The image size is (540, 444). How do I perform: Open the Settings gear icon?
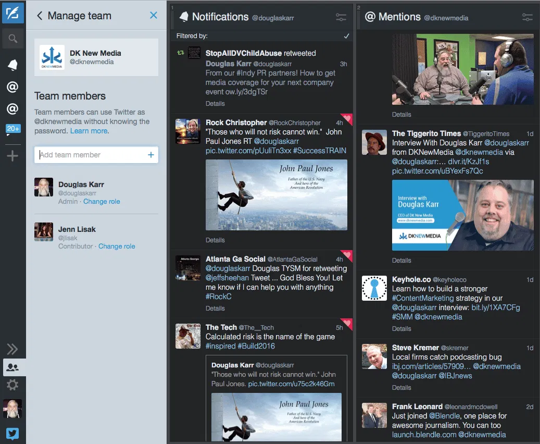click(x=12, y=385)
